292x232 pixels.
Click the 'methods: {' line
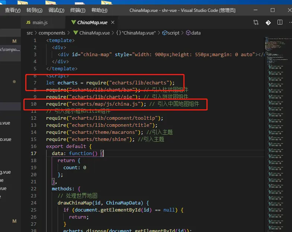click(66, 189)
